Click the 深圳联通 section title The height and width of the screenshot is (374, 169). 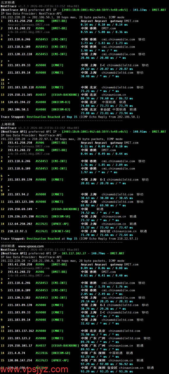(x=8, y=246)
